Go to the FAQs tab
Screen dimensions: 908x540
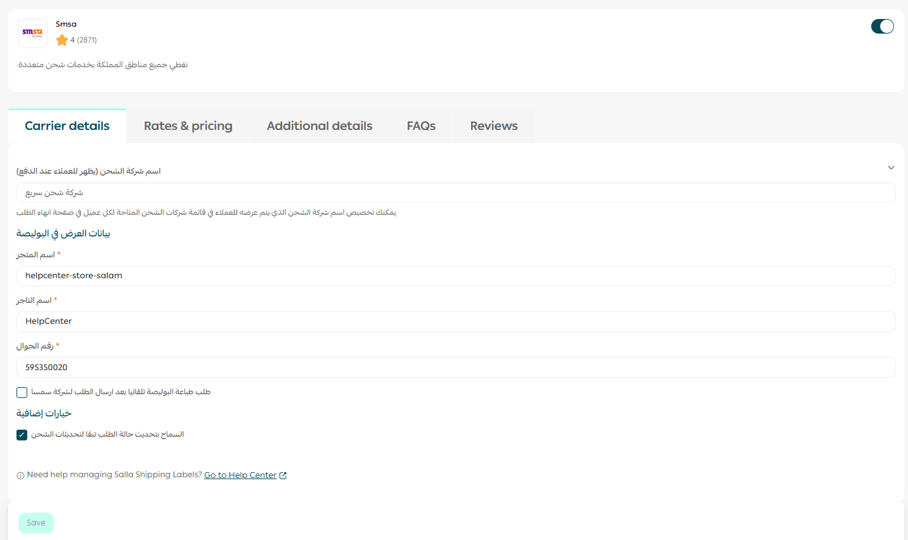click(x=421, y=126)
